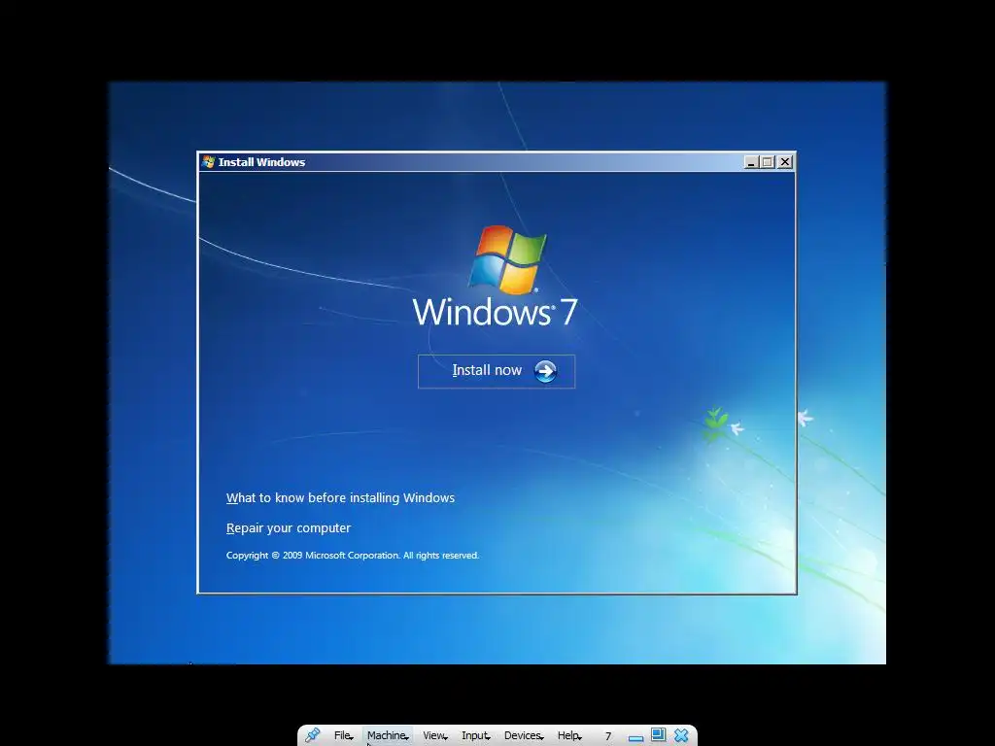Screen dimensions: 995x746
Task: Click the Install Windows title bar icon
Action: click(x=208, y=162)
